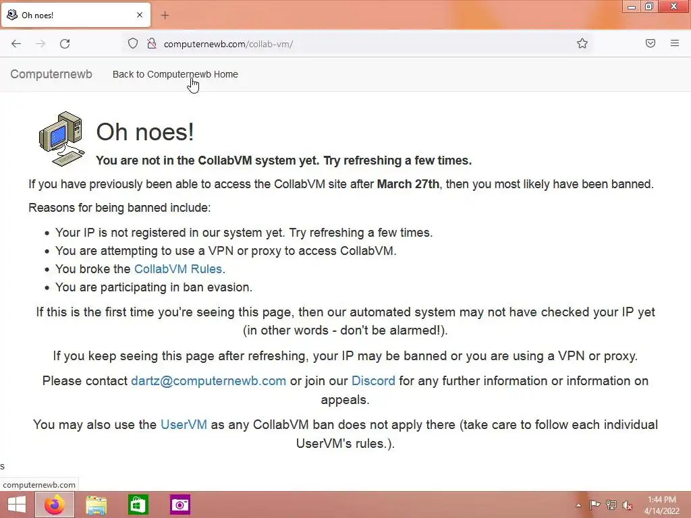Image resolution: width=691 pixels, height=518 pixels.
Task: Open a new tab with the plus button
Action: tap(165, 16)
